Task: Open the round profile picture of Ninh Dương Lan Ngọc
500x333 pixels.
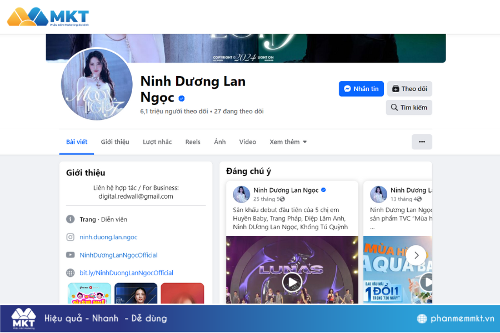Action: (x=97, y=84)
